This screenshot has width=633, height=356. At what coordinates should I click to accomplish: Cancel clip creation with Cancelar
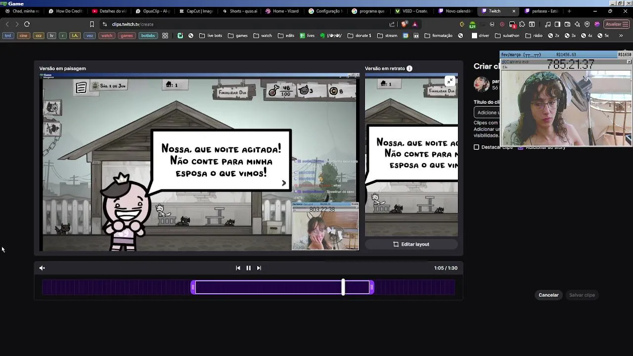(548, 295)
